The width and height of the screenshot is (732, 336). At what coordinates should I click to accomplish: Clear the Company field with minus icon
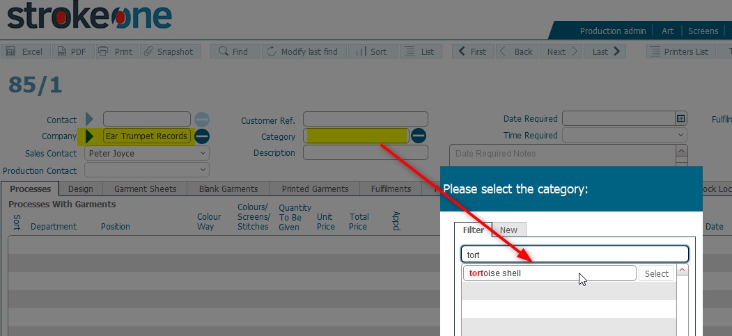point(202,136)
